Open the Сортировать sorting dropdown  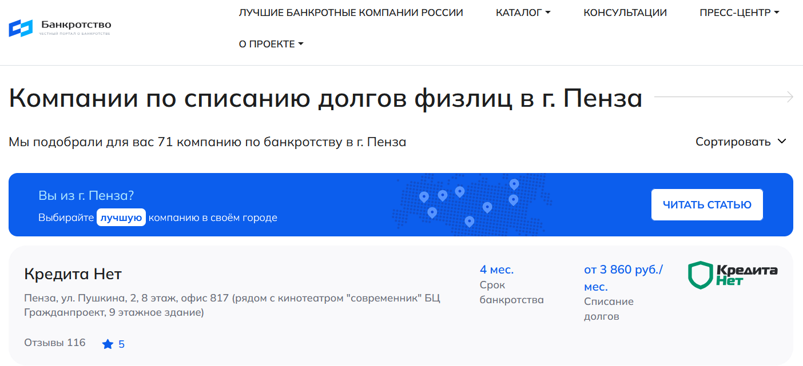click(741, 142)
